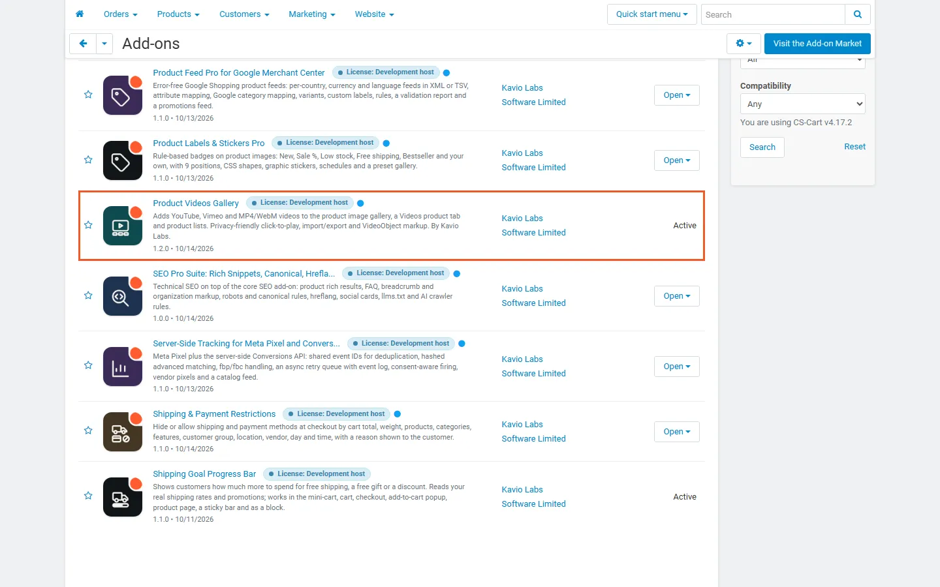Open the Website menu
Screen dimensions: 940x587
tap(375, 14)
